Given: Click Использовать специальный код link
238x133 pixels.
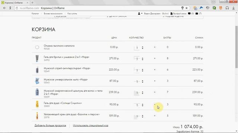Looking at the screenshot, I should (90, 126).
